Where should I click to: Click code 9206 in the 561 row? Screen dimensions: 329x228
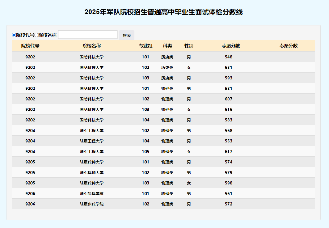30,193
